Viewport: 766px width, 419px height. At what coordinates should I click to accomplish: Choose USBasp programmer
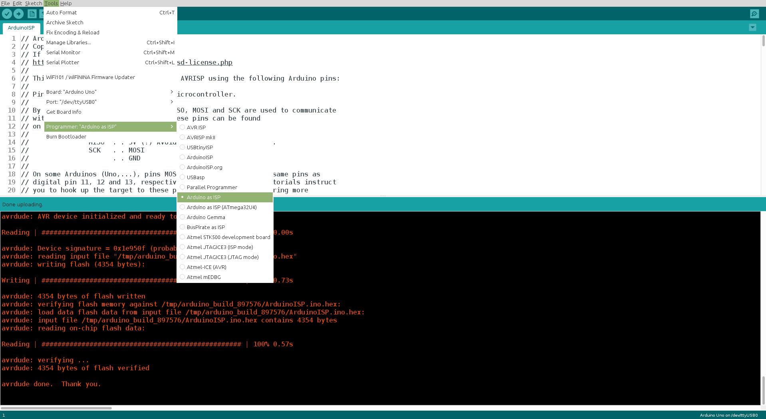(225, 177)
